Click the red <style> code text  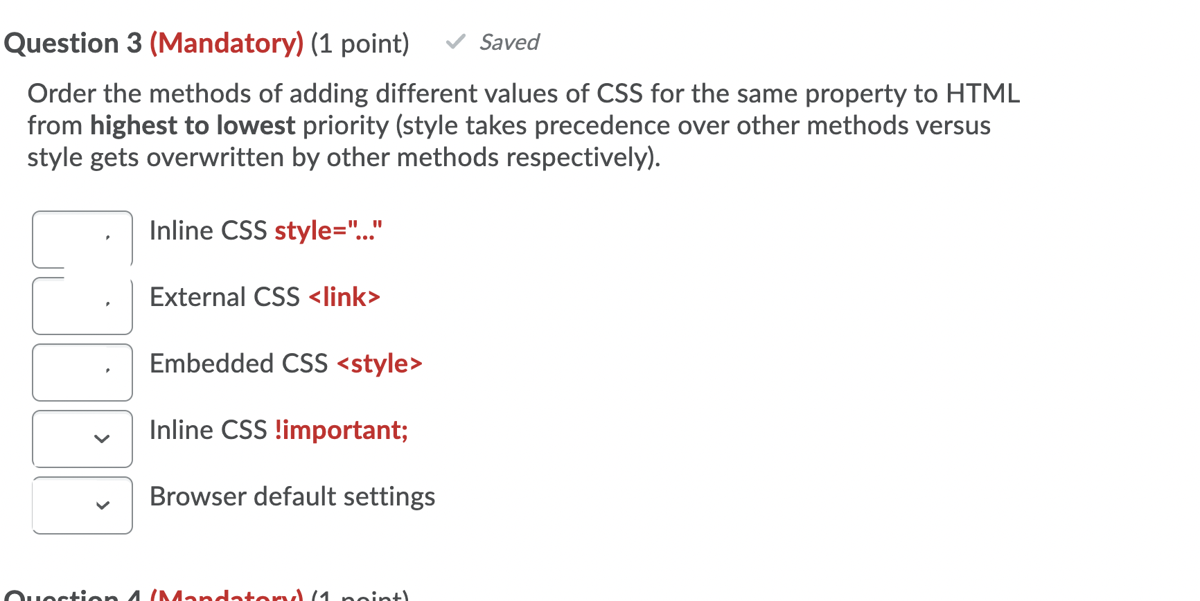(380, 364)
